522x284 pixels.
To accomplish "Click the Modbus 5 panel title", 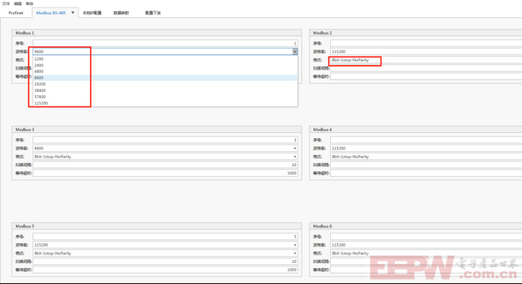I will tap(25, 226).
